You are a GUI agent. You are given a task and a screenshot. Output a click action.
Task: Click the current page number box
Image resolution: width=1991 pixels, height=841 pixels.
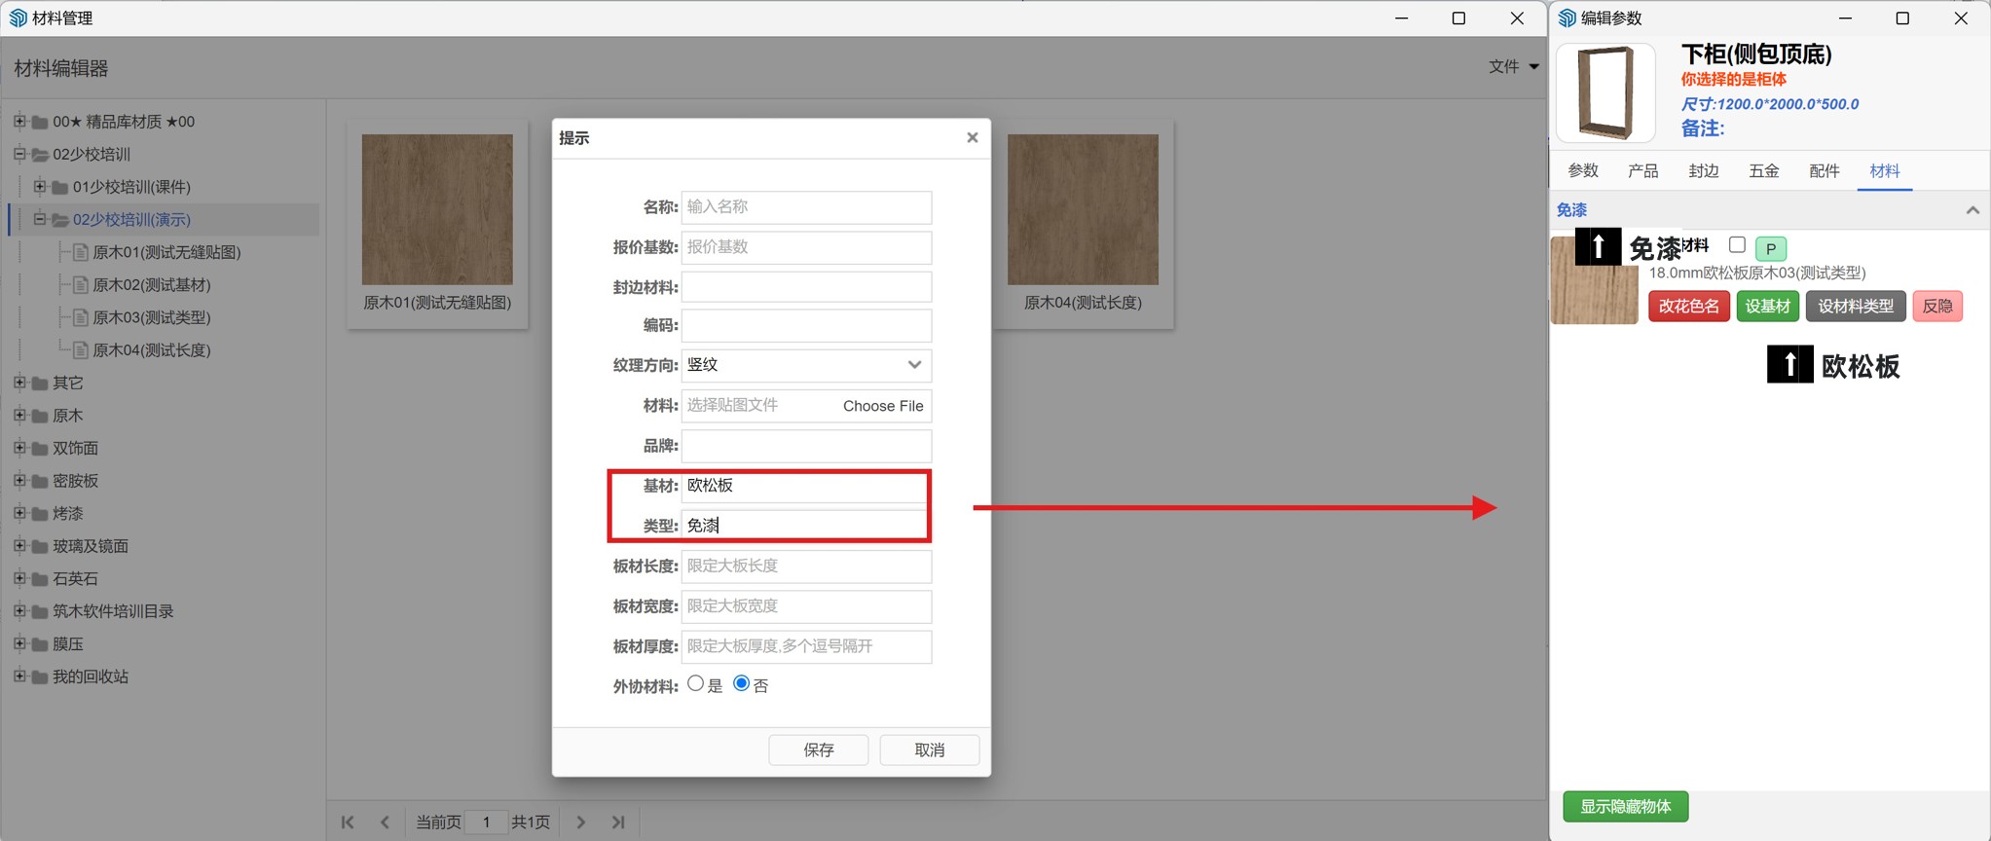(x=486, y=823)
